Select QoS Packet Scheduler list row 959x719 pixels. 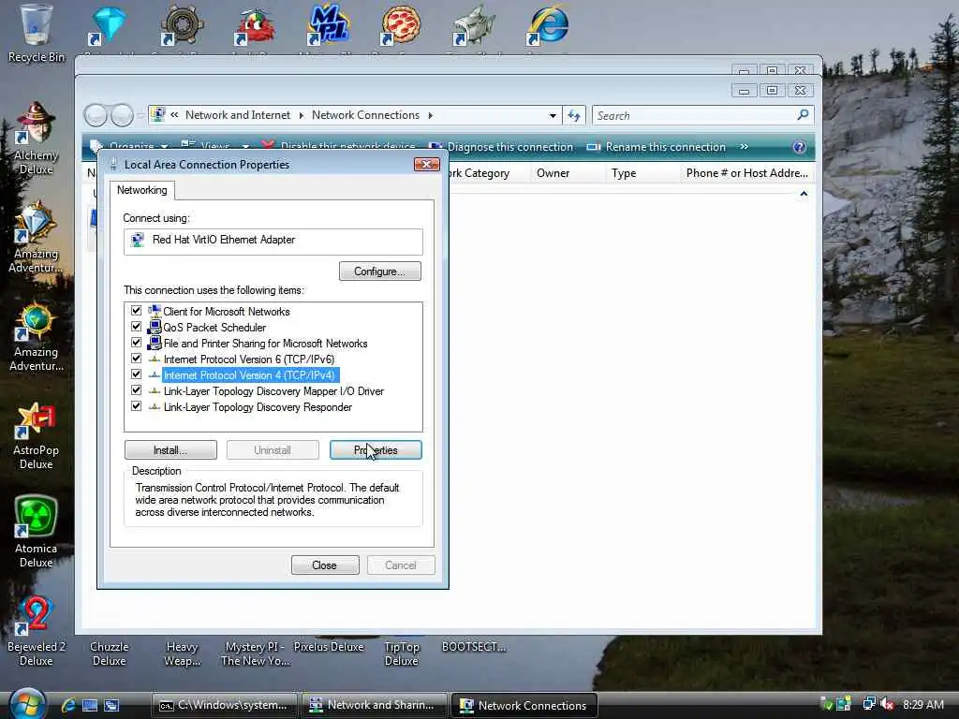[x=214, y=327]
